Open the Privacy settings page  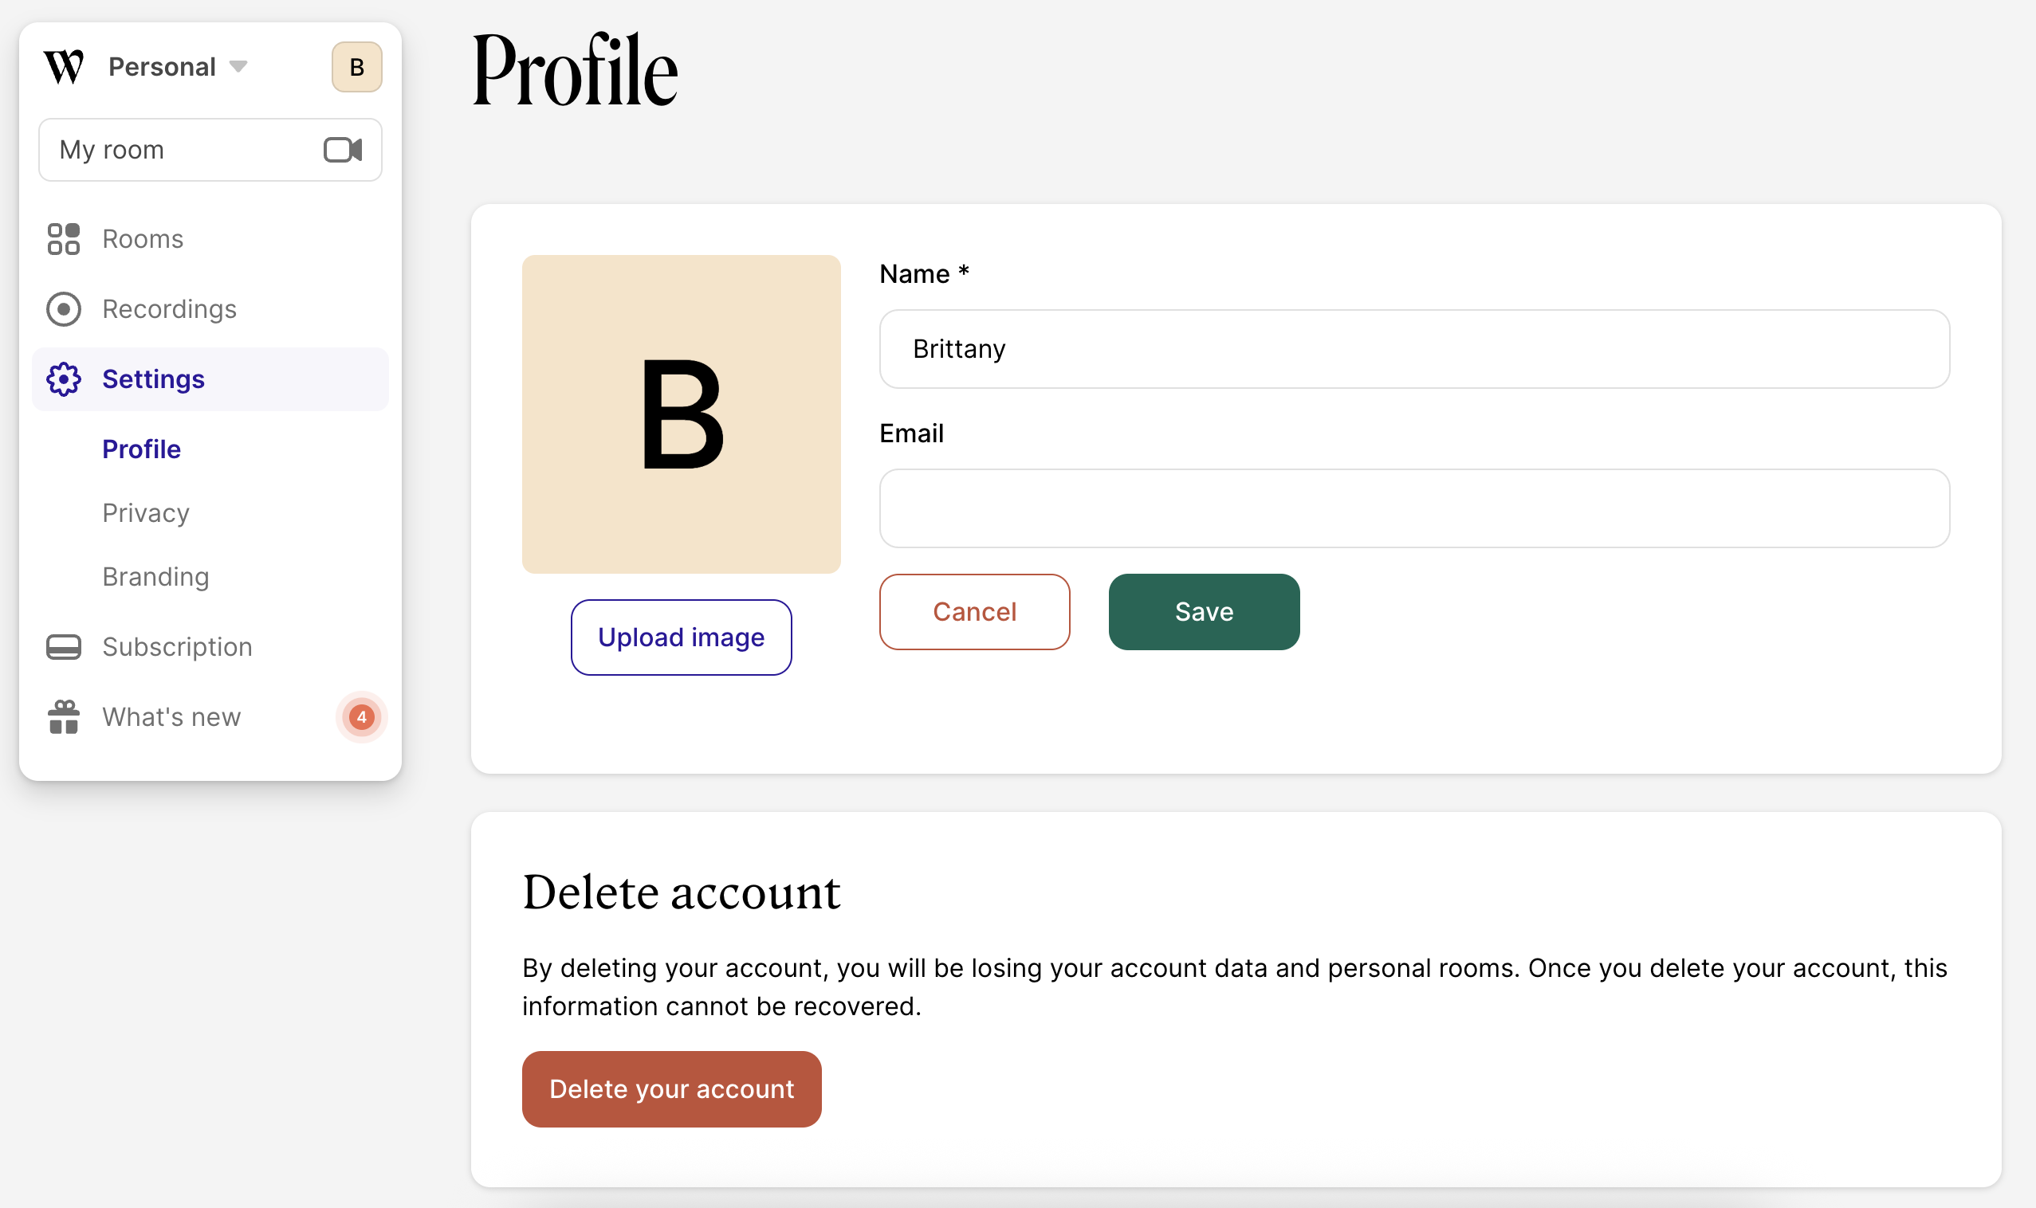[146, 513]
